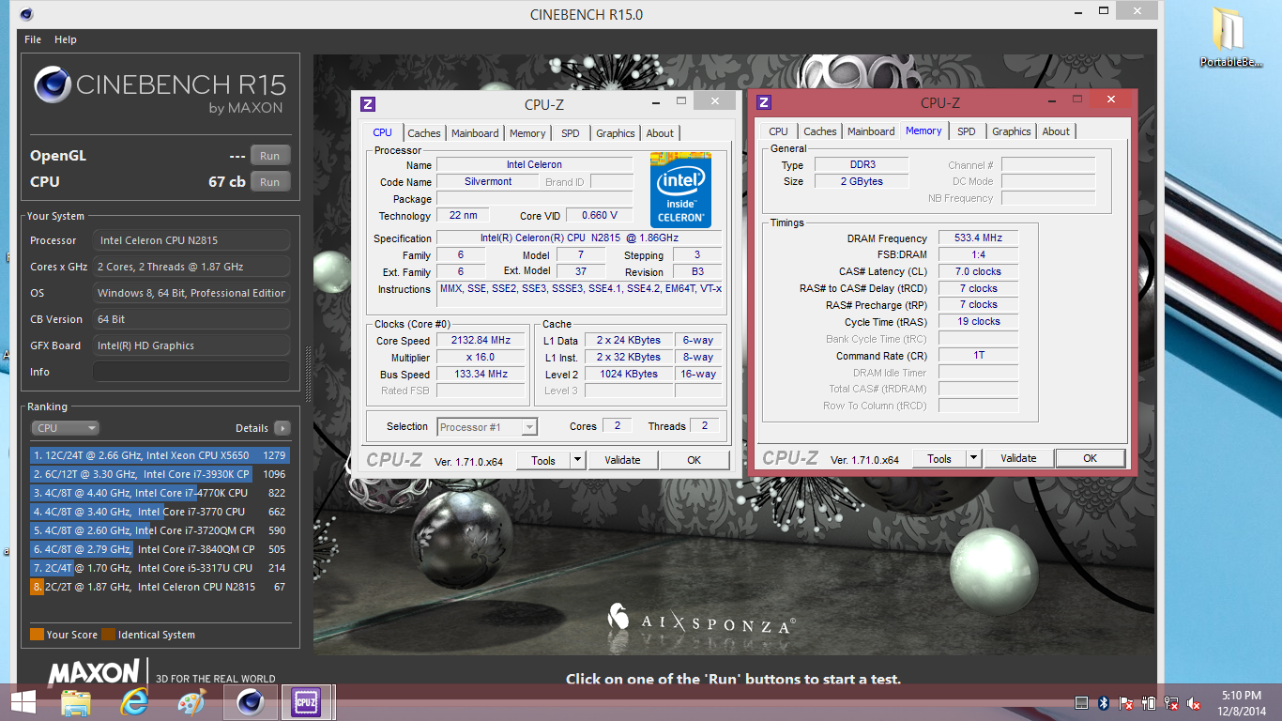
Task: Click the Bluetooth tray icon
Action: pos(1105,703)
